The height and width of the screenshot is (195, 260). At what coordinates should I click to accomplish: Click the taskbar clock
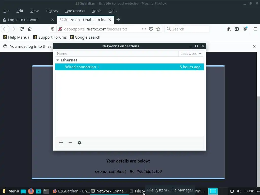pos(252,191)
